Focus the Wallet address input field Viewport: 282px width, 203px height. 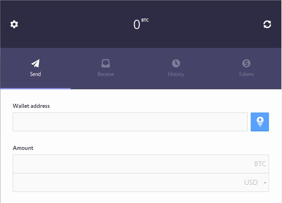point(130,122)
